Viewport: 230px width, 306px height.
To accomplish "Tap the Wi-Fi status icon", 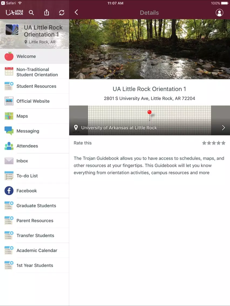I will coord(20,3).
